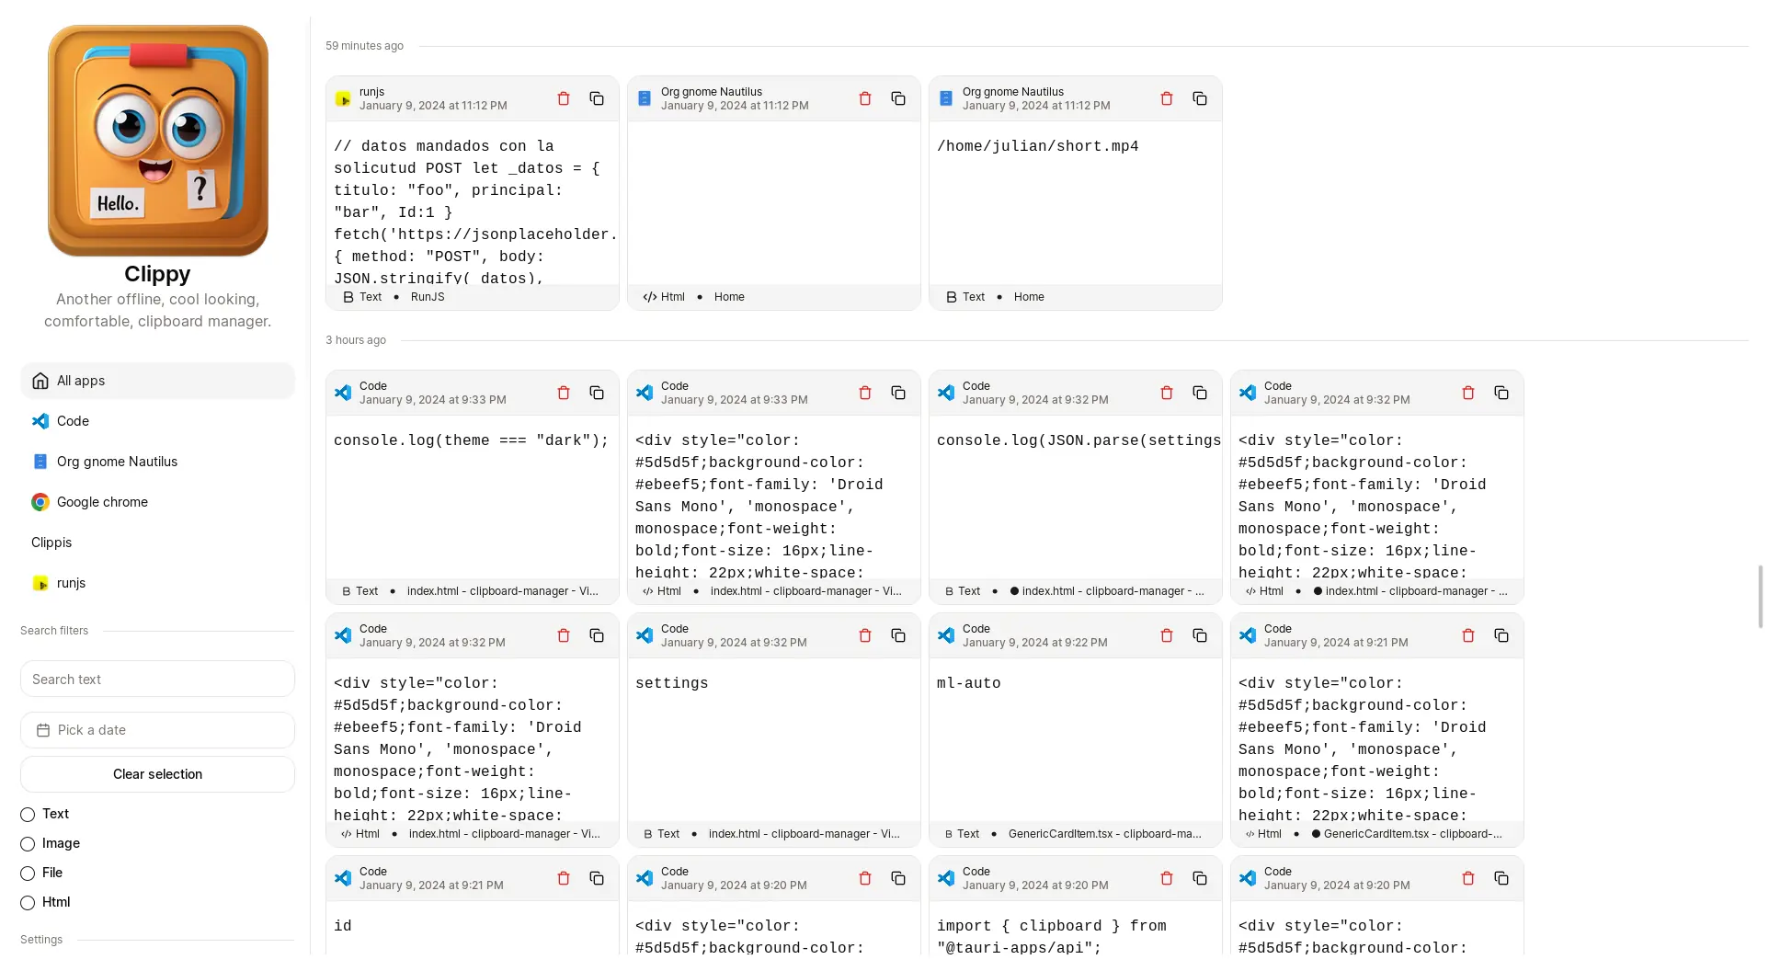
Task: Show clips from All apps
Action: click(x=157, y=381)
